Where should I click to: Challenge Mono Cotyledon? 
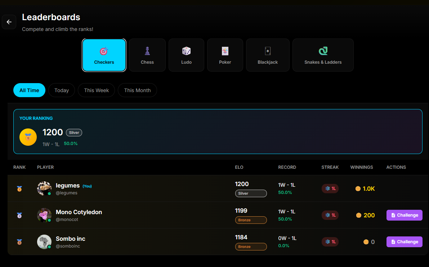click(404, 215)
